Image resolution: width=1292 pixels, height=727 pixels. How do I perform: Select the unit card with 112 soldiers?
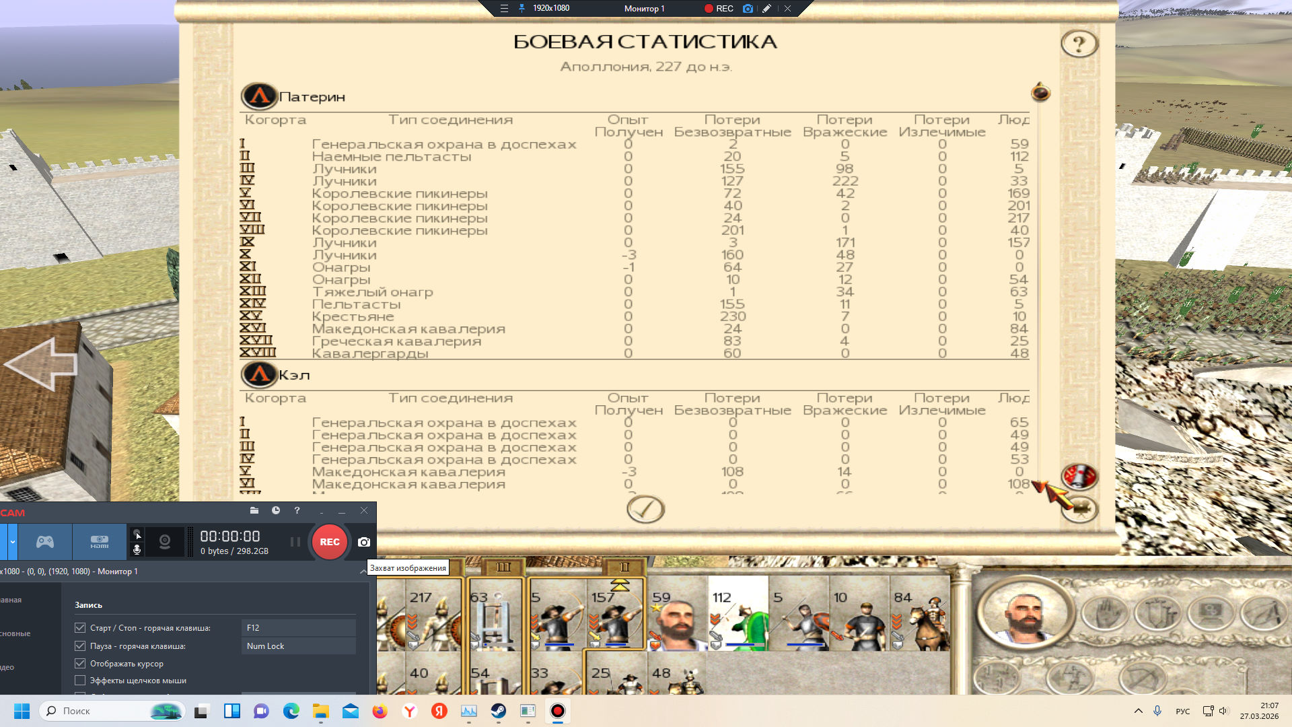pos(738,614)
